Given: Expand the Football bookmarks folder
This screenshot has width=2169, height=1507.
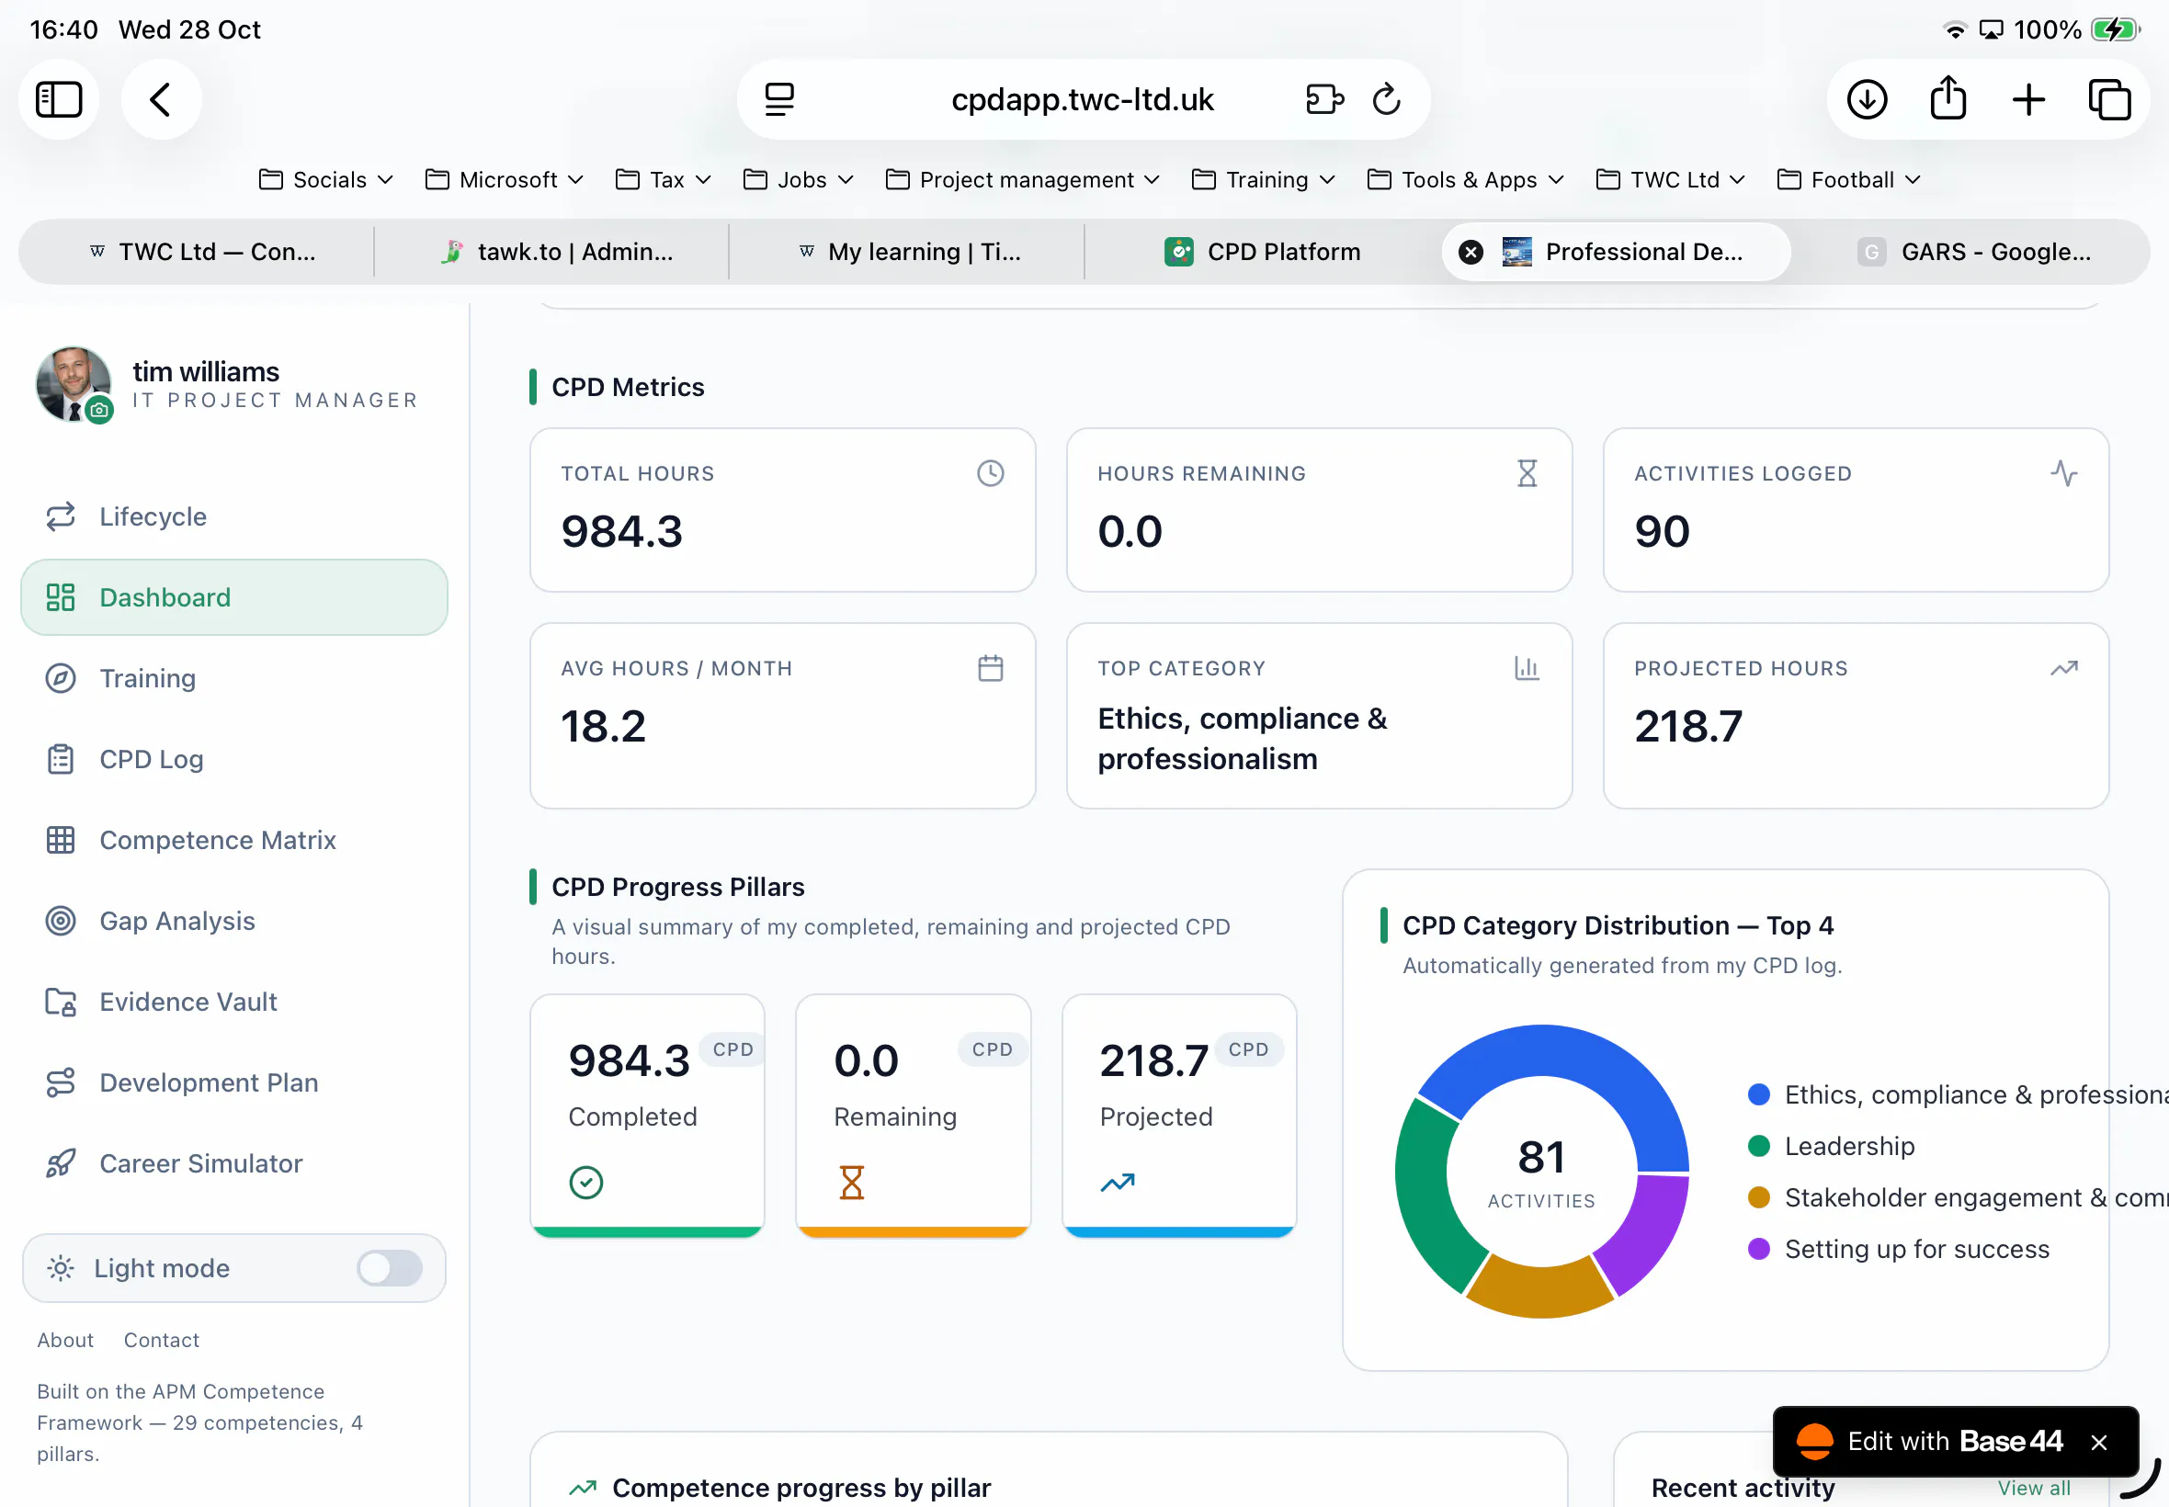Looking at the screenshot, I should (x=1849, y=179).
